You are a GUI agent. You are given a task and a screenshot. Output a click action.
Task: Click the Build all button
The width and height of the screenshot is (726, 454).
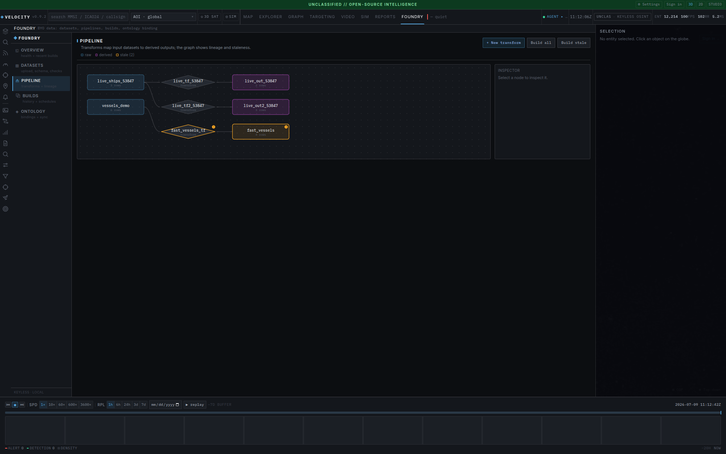point(541,43)
